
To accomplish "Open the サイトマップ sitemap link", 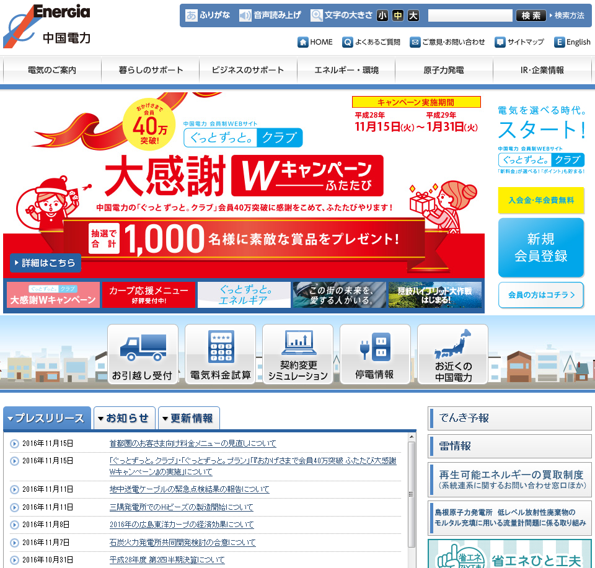I will [x=519, y=42].
